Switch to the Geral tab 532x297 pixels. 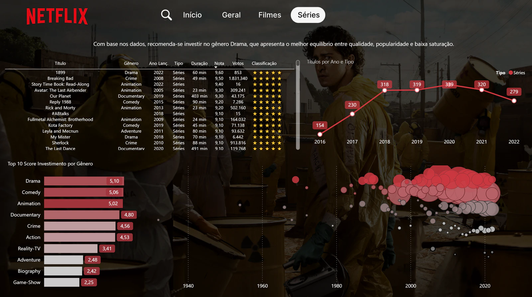231,15
